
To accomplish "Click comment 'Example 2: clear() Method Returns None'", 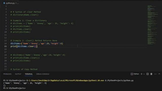I will pyautogui.click(x=34, y=40).
